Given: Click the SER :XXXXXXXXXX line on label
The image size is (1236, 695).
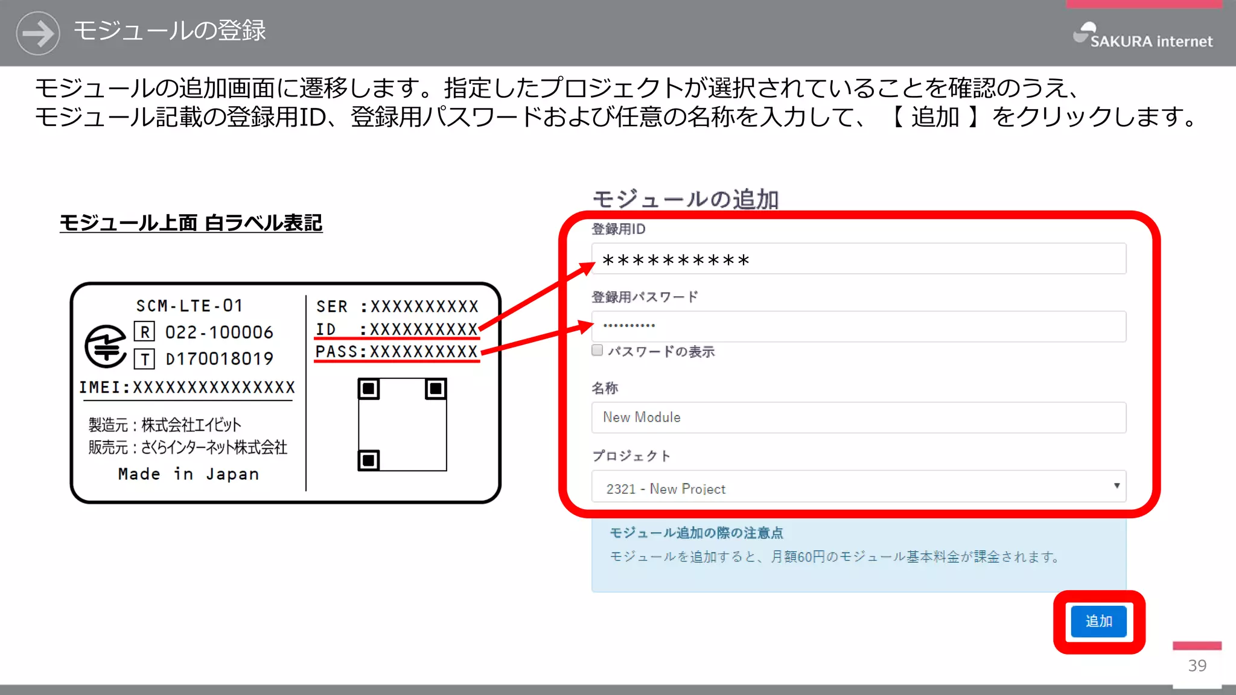Looking at the screenshot, I should (397, 306).
